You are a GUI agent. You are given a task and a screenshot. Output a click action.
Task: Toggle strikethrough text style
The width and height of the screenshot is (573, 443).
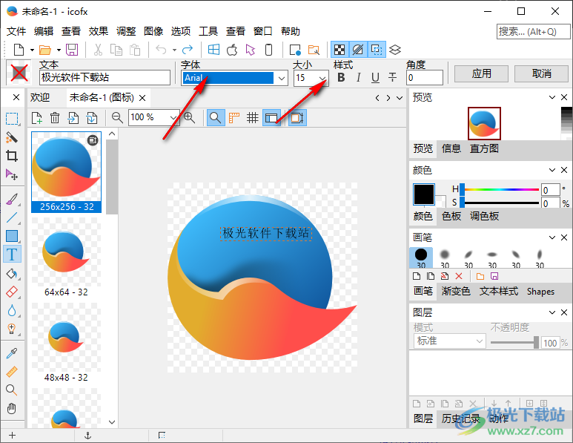tap(392, 78)
